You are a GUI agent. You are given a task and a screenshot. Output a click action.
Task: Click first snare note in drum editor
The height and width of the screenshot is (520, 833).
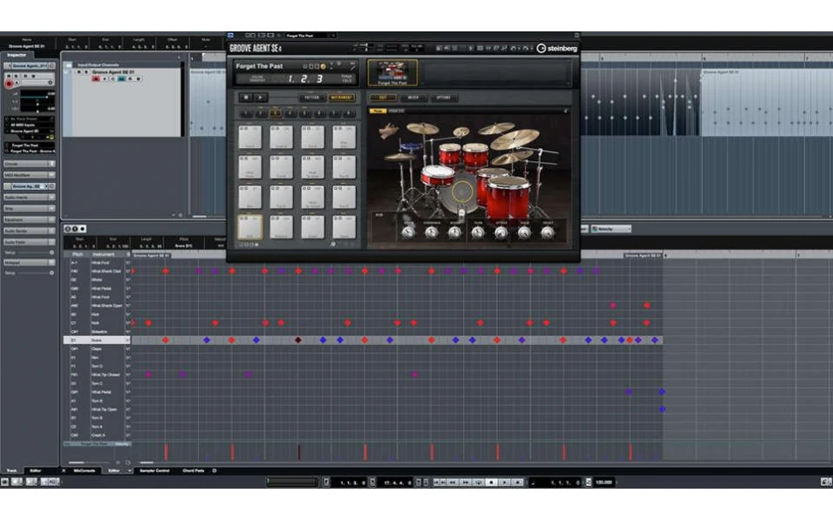click(166, 340)
